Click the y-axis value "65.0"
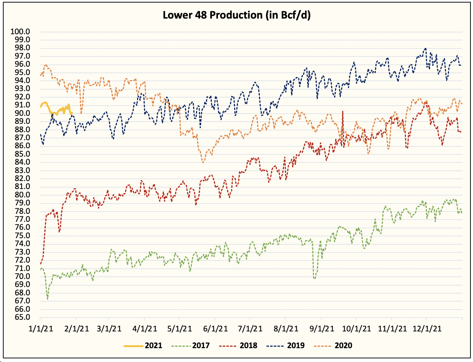Image resolution: width=473 pixels, height=362 pixels. tap(21, 318)
